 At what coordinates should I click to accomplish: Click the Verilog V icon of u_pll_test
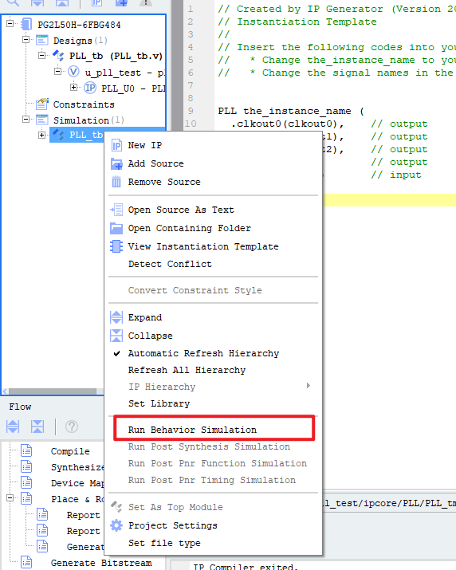tap(73, 72)
